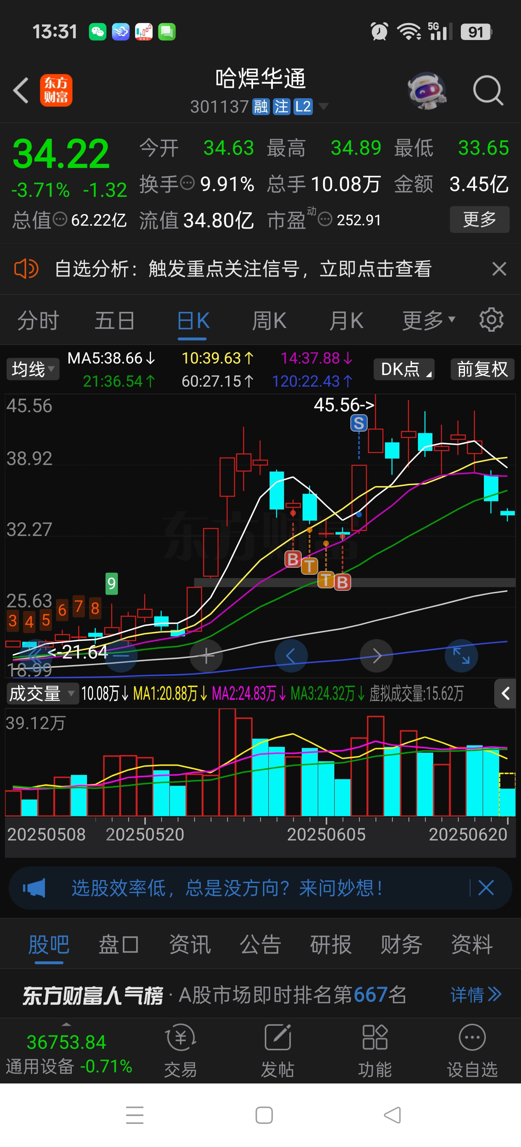
Task: Collapse the volume indicator side arrow
Action: point(505,693)
